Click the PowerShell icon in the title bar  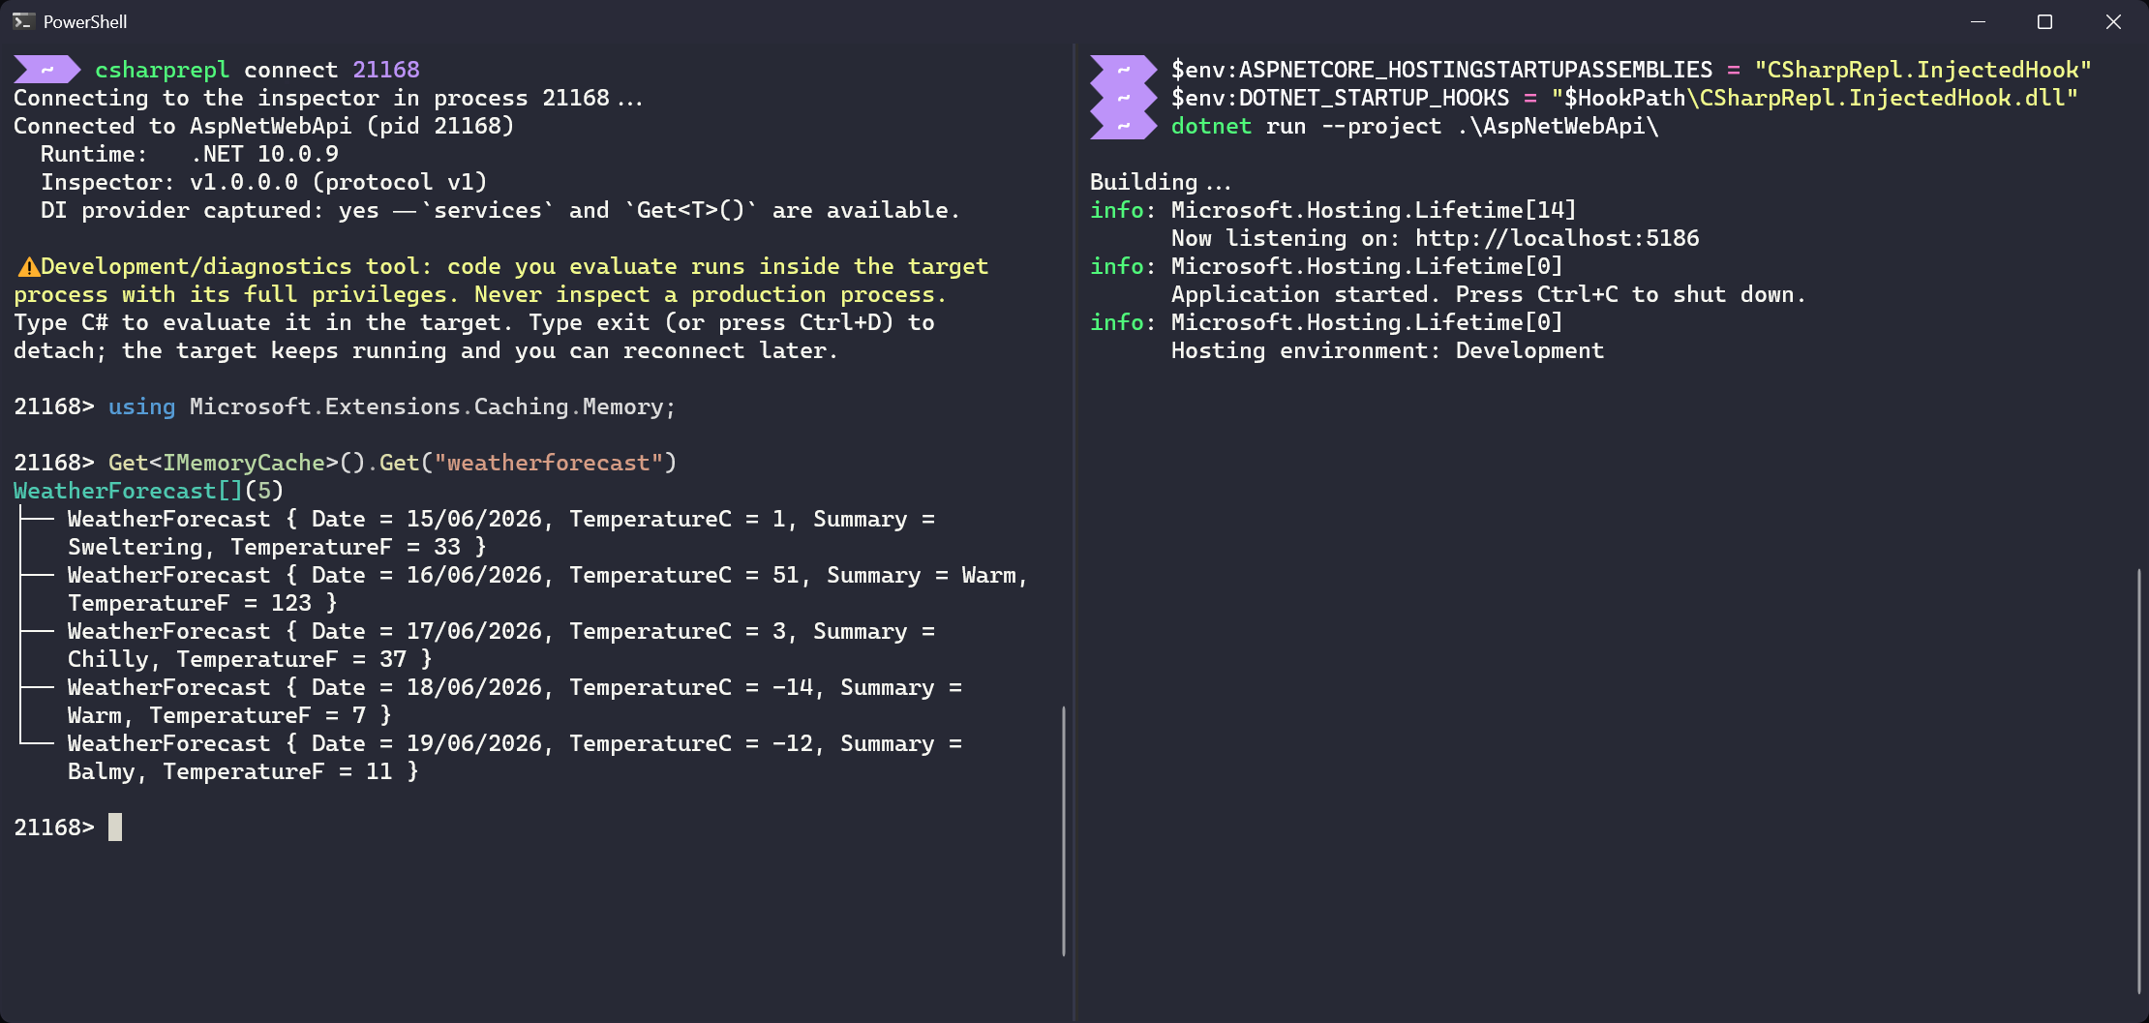(x=23, y=21)
